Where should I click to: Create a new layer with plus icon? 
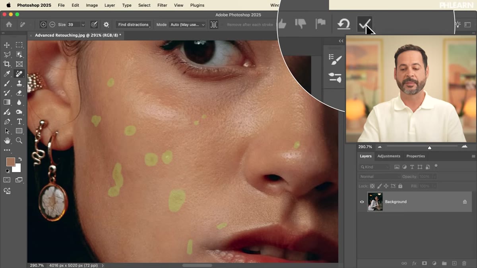[x=454, y=263]
